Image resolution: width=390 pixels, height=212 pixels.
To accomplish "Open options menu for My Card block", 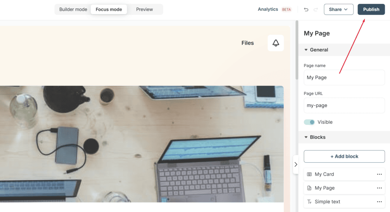I will pyautogui.click(x=379, y=174).
